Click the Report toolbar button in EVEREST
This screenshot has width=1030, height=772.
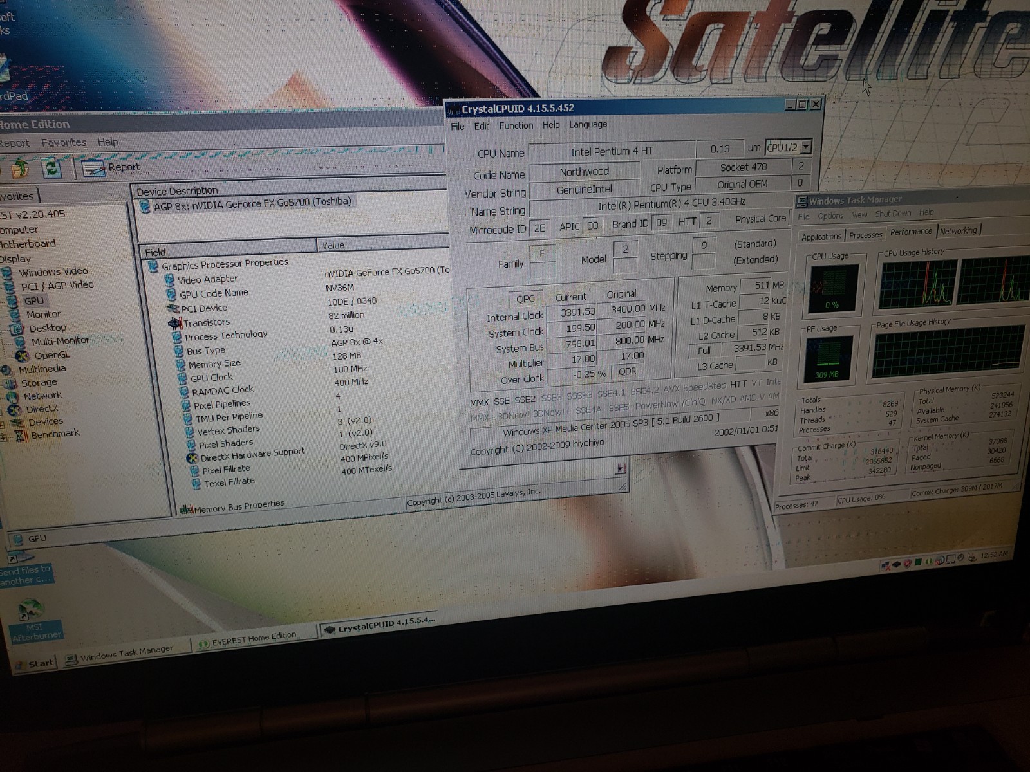pos(111,167)
